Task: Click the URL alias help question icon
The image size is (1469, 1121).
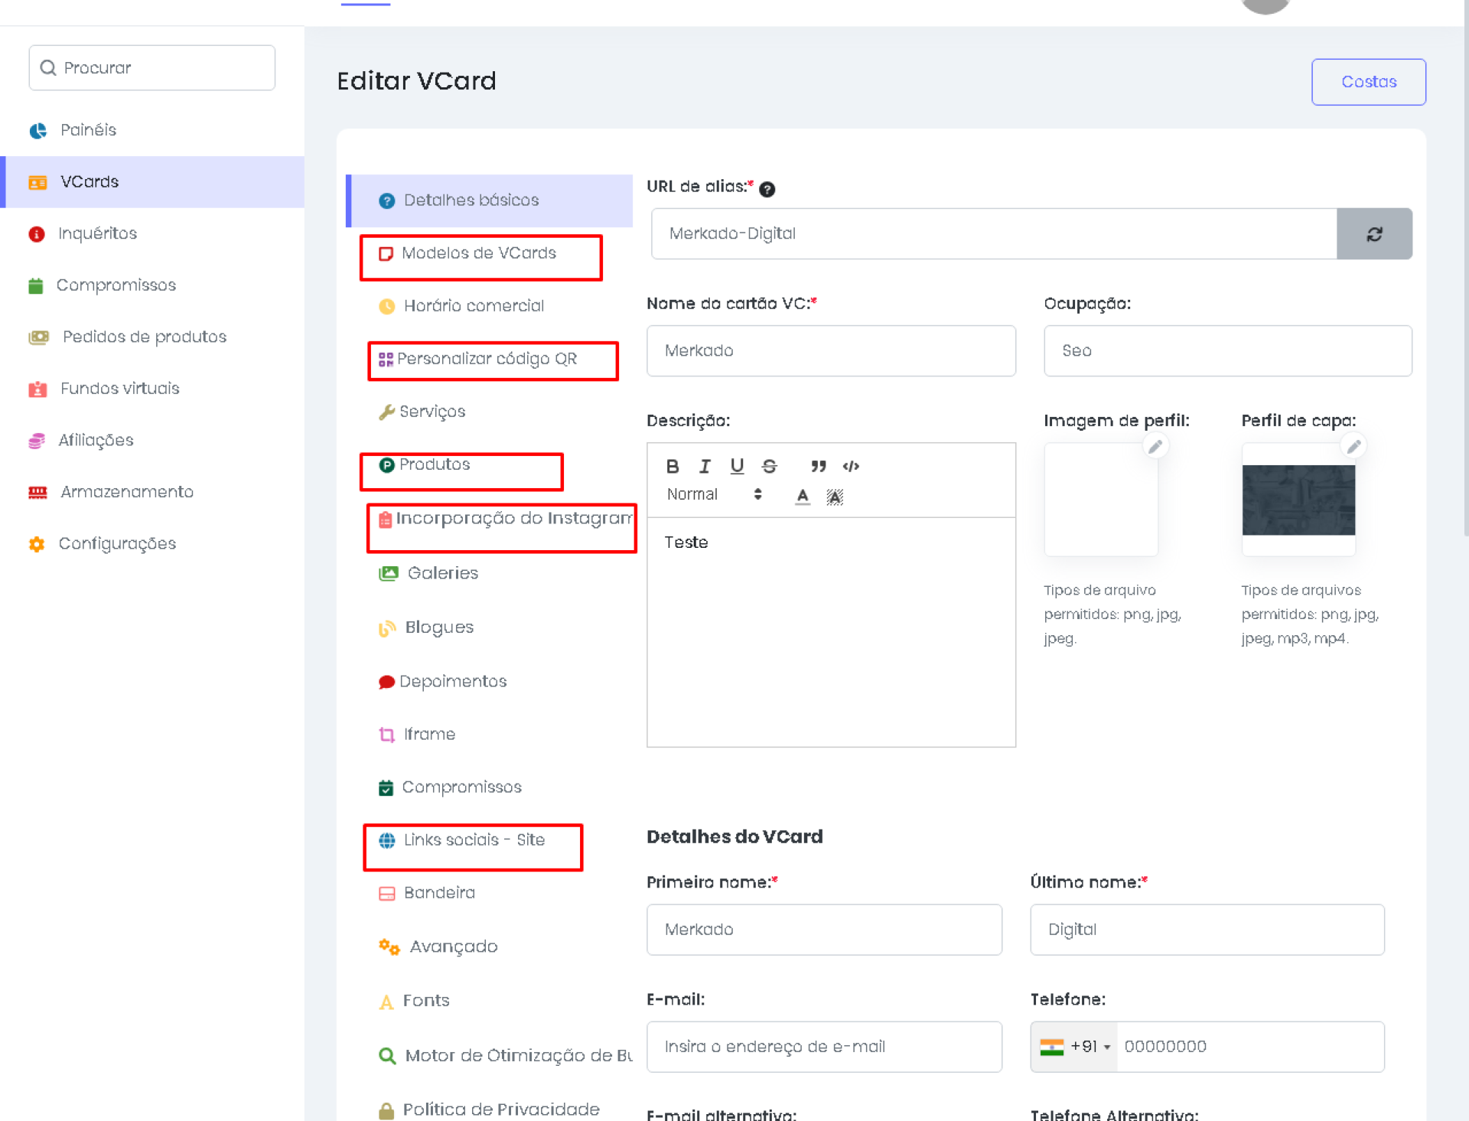Action: [767, 189]
